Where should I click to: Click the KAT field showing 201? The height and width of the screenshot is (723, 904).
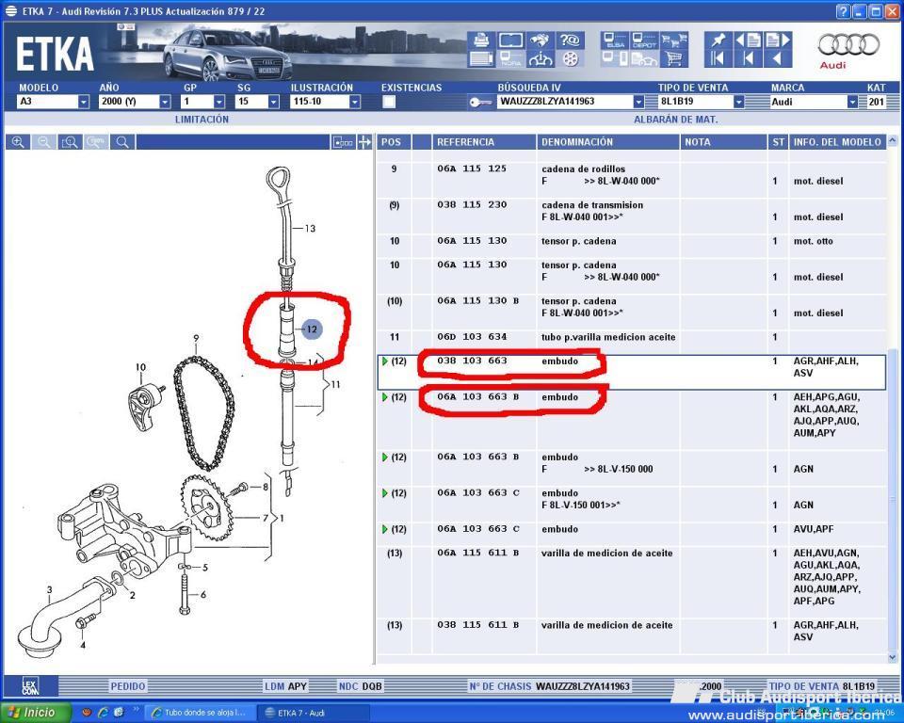click(x=876, y=102)
